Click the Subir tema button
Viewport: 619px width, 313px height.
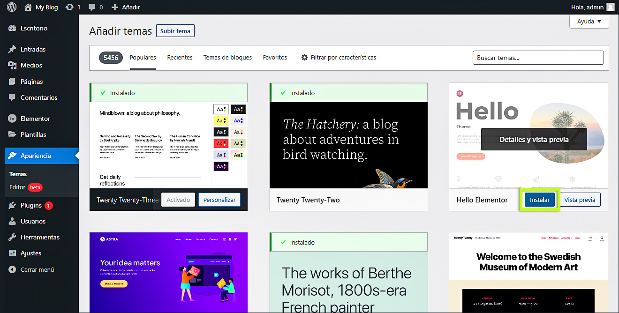[175, 31]
